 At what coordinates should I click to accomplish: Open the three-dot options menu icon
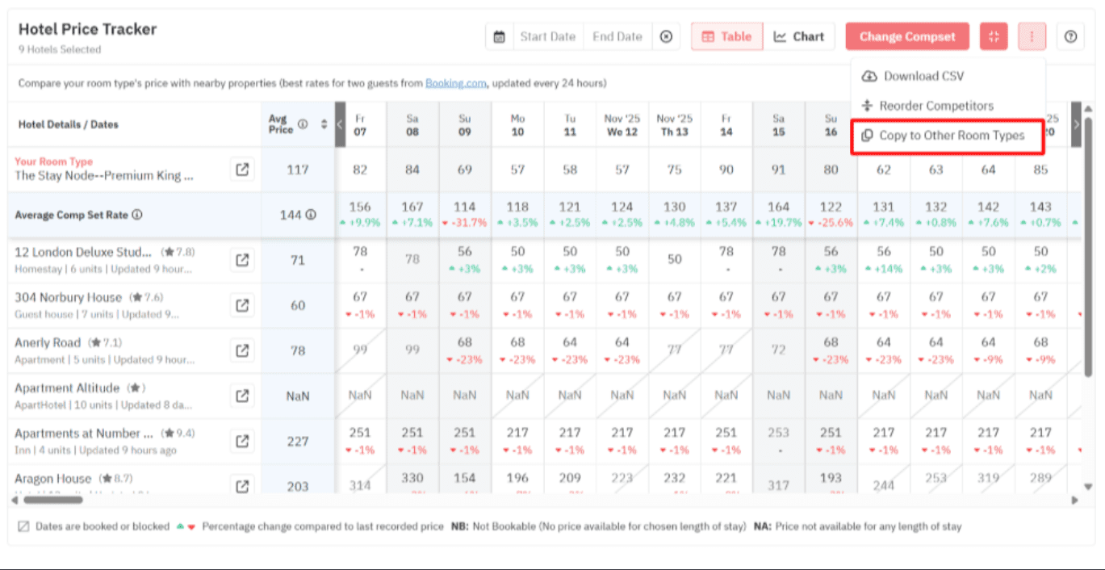pyautogui.click(x=1032, y=36)
